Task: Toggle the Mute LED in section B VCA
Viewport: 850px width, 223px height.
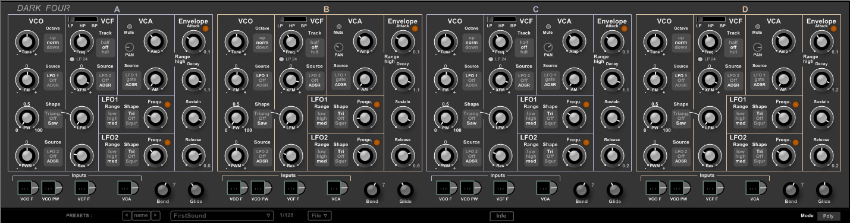Action: pyautogui.click(x=338, y=27)
